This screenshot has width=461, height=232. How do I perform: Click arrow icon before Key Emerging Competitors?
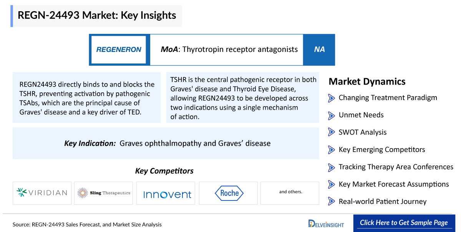tap(332, 150)
